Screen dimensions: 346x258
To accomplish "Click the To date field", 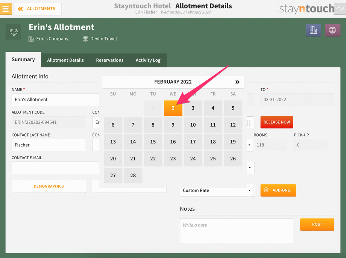I will (297, 100).
